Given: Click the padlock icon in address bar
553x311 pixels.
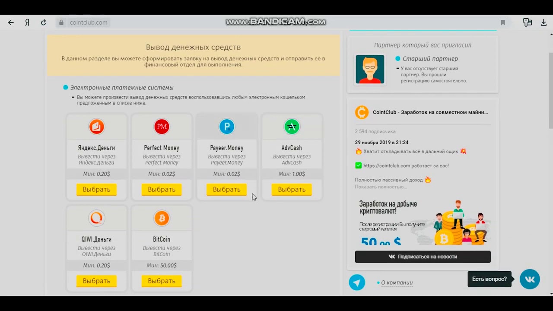Looking at the screenshot, I should point(61,22).
